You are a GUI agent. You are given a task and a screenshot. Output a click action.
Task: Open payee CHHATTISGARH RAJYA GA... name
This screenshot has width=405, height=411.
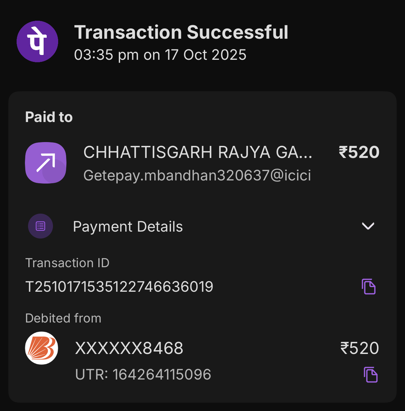coord(198,152)
